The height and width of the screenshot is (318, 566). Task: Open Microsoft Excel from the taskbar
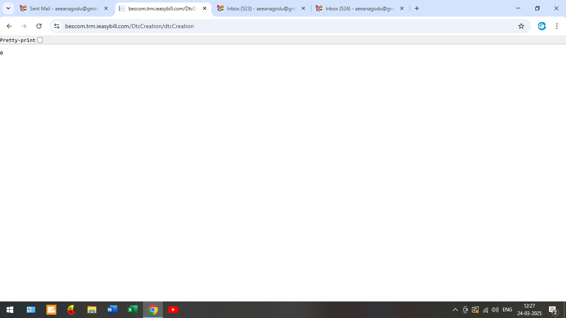(133, 310)
